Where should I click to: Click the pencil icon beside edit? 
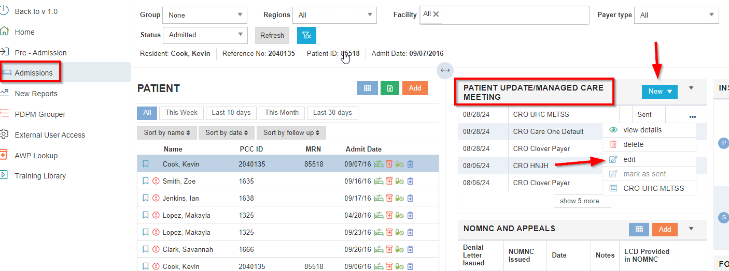[613, 160]
